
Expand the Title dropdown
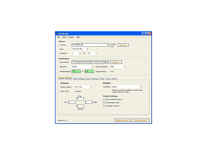87,49
